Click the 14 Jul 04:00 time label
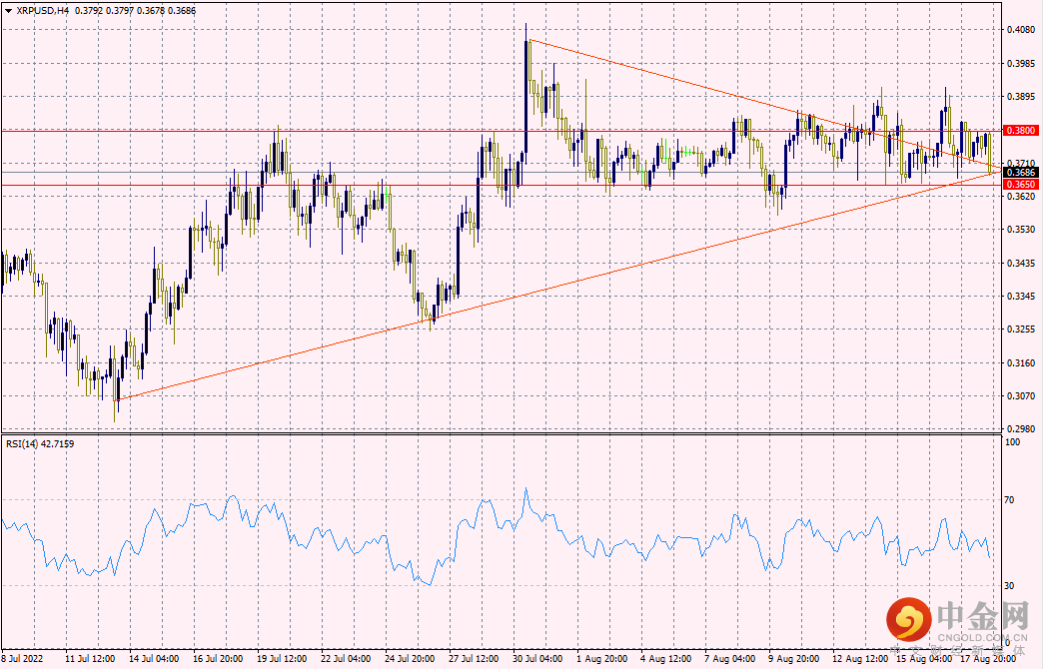Screen dimensions: 1043x669 (154, 658)
